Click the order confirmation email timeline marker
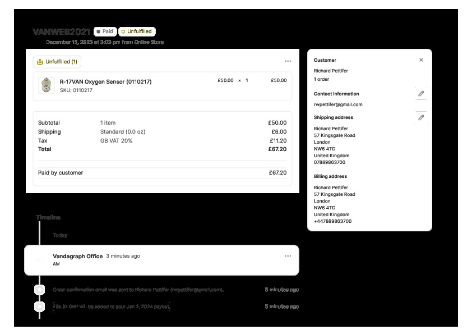The image size is (472, 334). (39, 290)
